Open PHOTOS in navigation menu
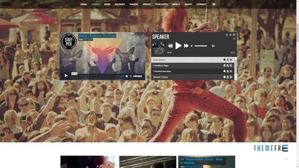 pos(134,4)
